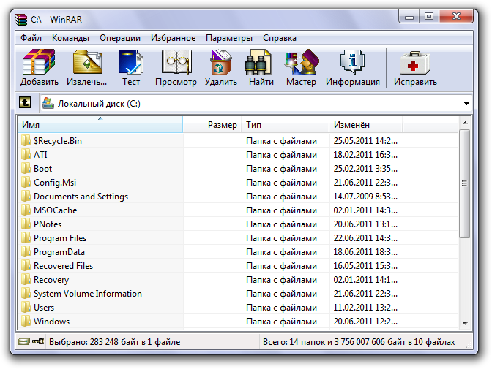Click the MSOCache folder icon
This screenshot has height=369, width=492.
coord(26,210)
